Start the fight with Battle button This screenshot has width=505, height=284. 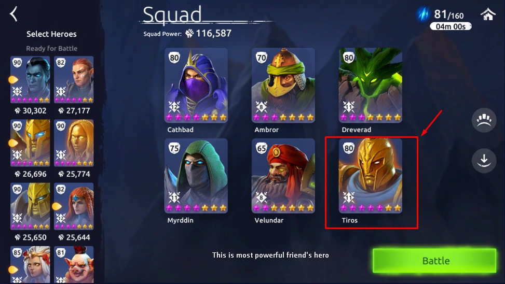click(434, 261)
